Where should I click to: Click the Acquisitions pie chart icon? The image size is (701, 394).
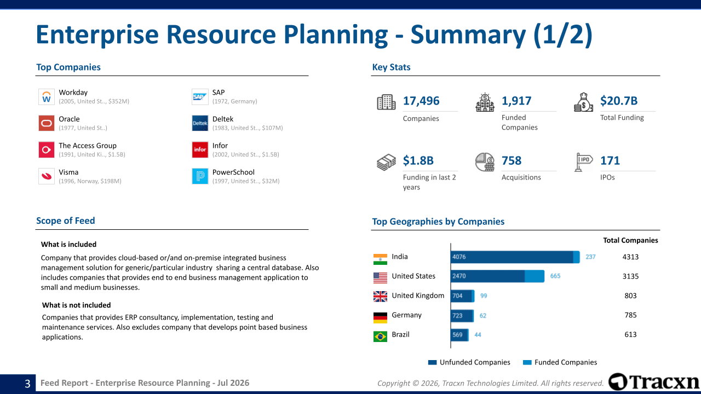point(485,162)
